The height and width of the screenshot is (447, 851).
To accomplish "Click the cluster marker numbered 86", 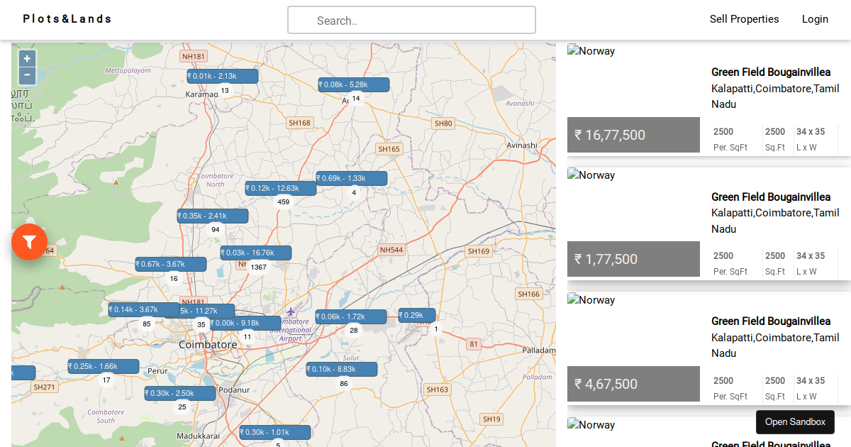I will 344,384.
